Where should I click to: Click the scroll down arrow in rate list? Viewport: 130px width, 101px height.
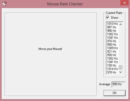[x=120, y=72]
